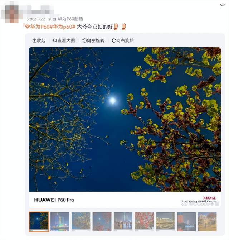Select the fifth thumbnail with city skyline
229x240 pixels.
click(x=123, y=222)
